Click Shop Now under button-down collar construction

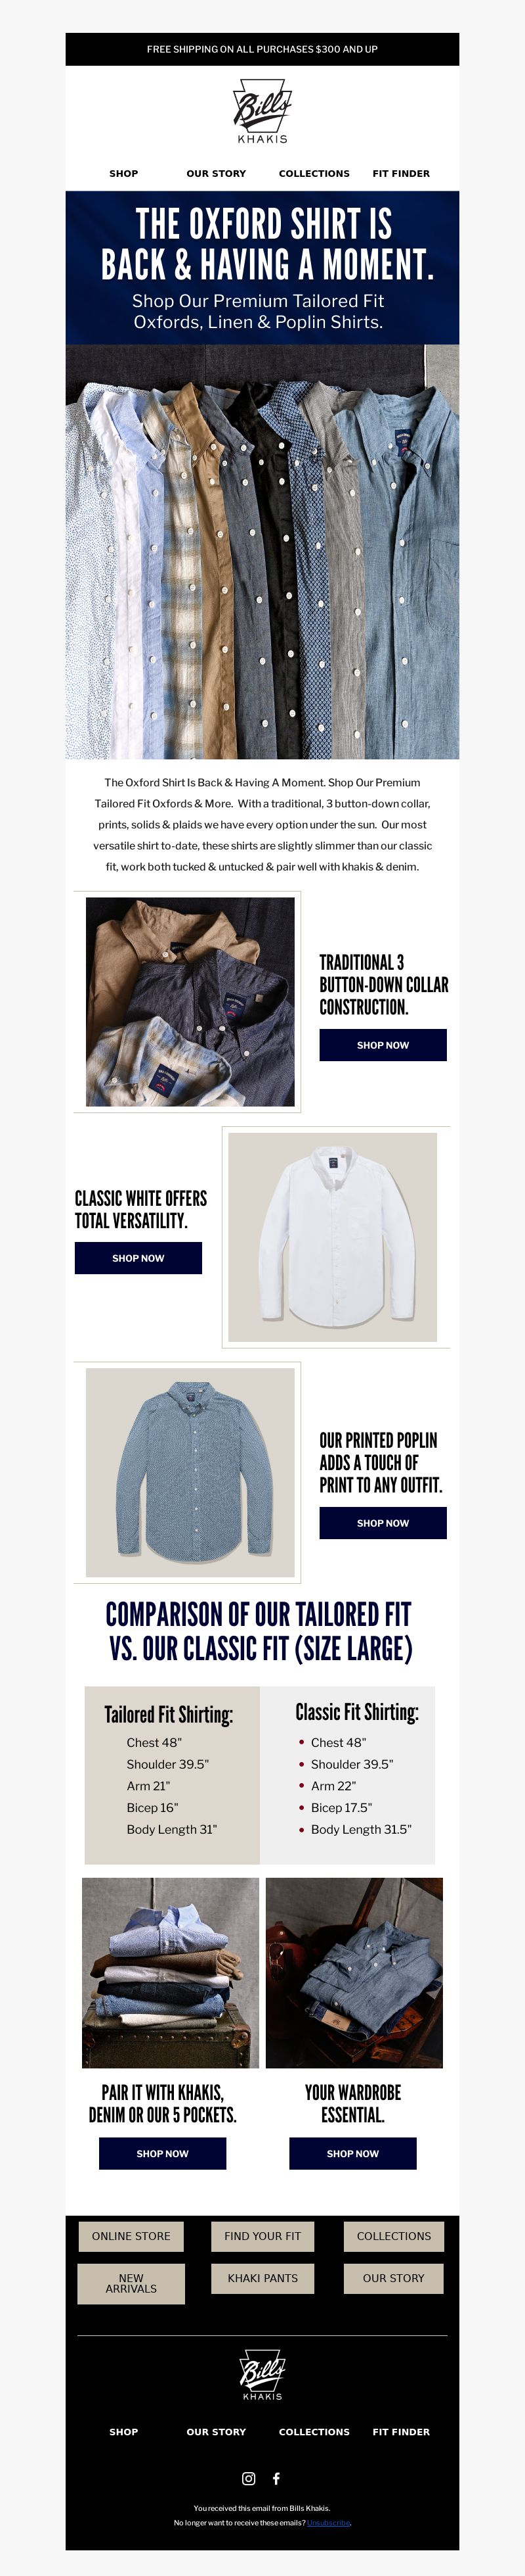pos(383,1045)
